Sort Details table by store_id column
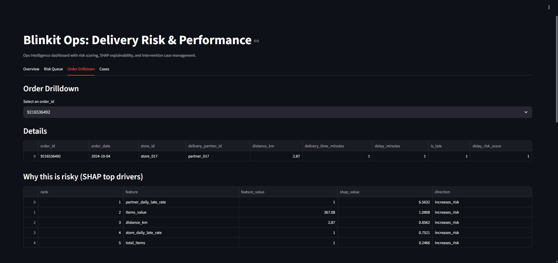This screenshot has width=558, height=263. pos(162,146)
